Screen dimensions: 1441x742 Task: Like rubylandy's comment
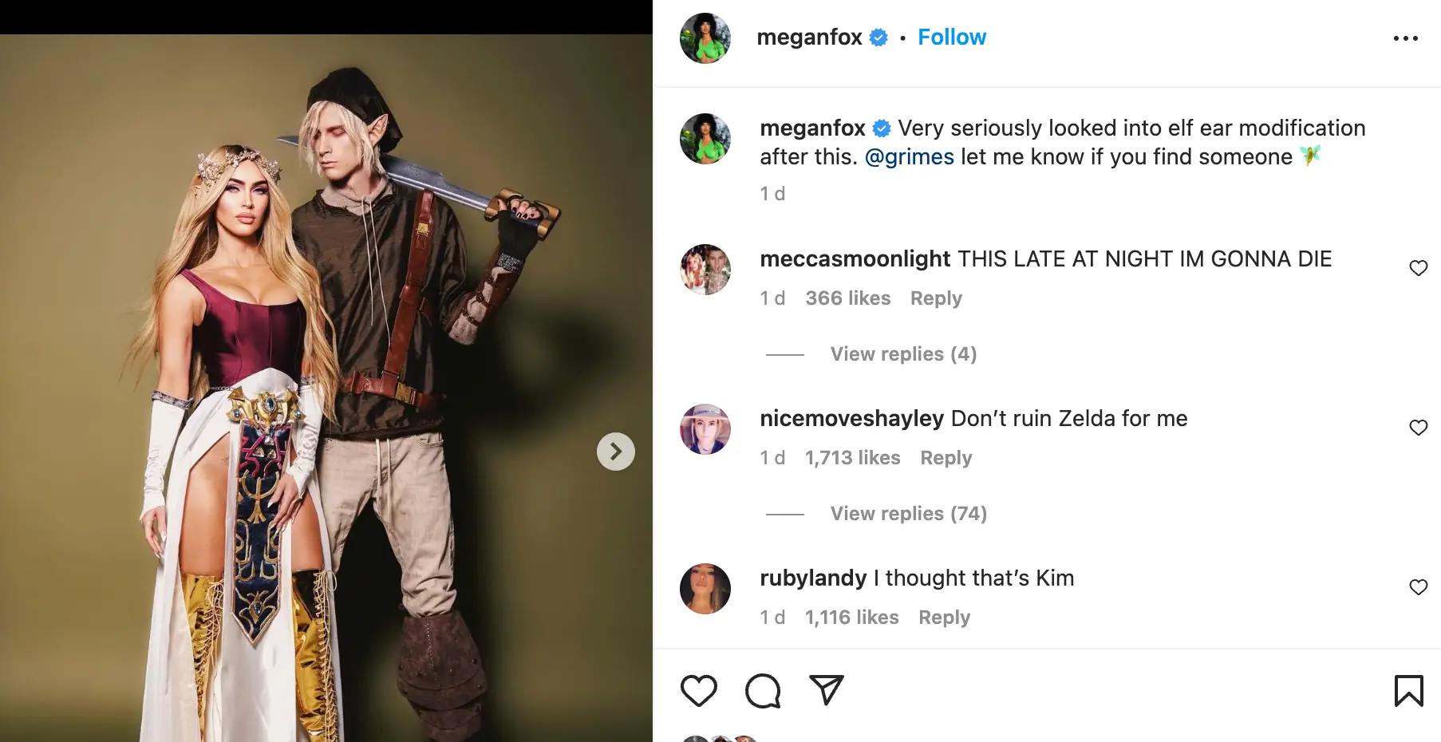pos(1418,587)
